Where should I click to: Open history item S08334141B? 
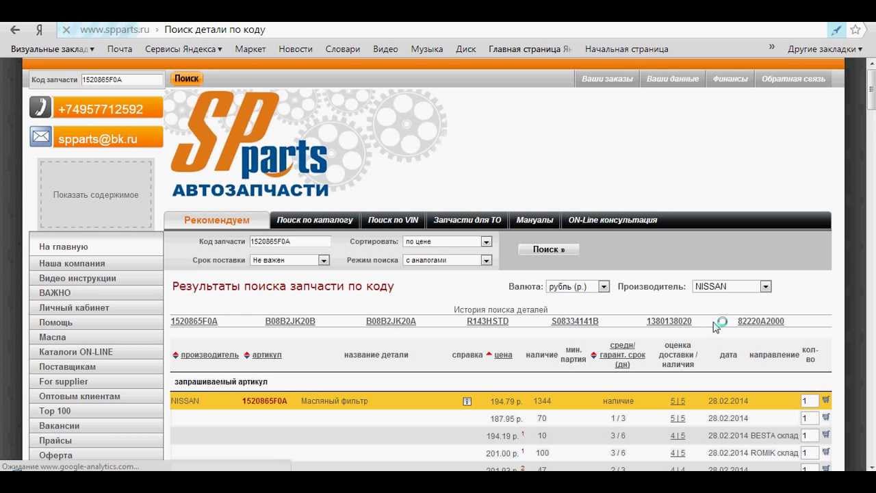click(575, 322)
